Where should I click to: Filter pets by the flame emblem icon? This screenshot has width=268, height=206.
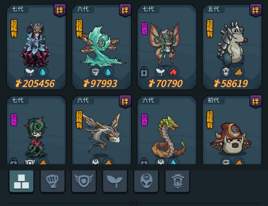point(177,182)
